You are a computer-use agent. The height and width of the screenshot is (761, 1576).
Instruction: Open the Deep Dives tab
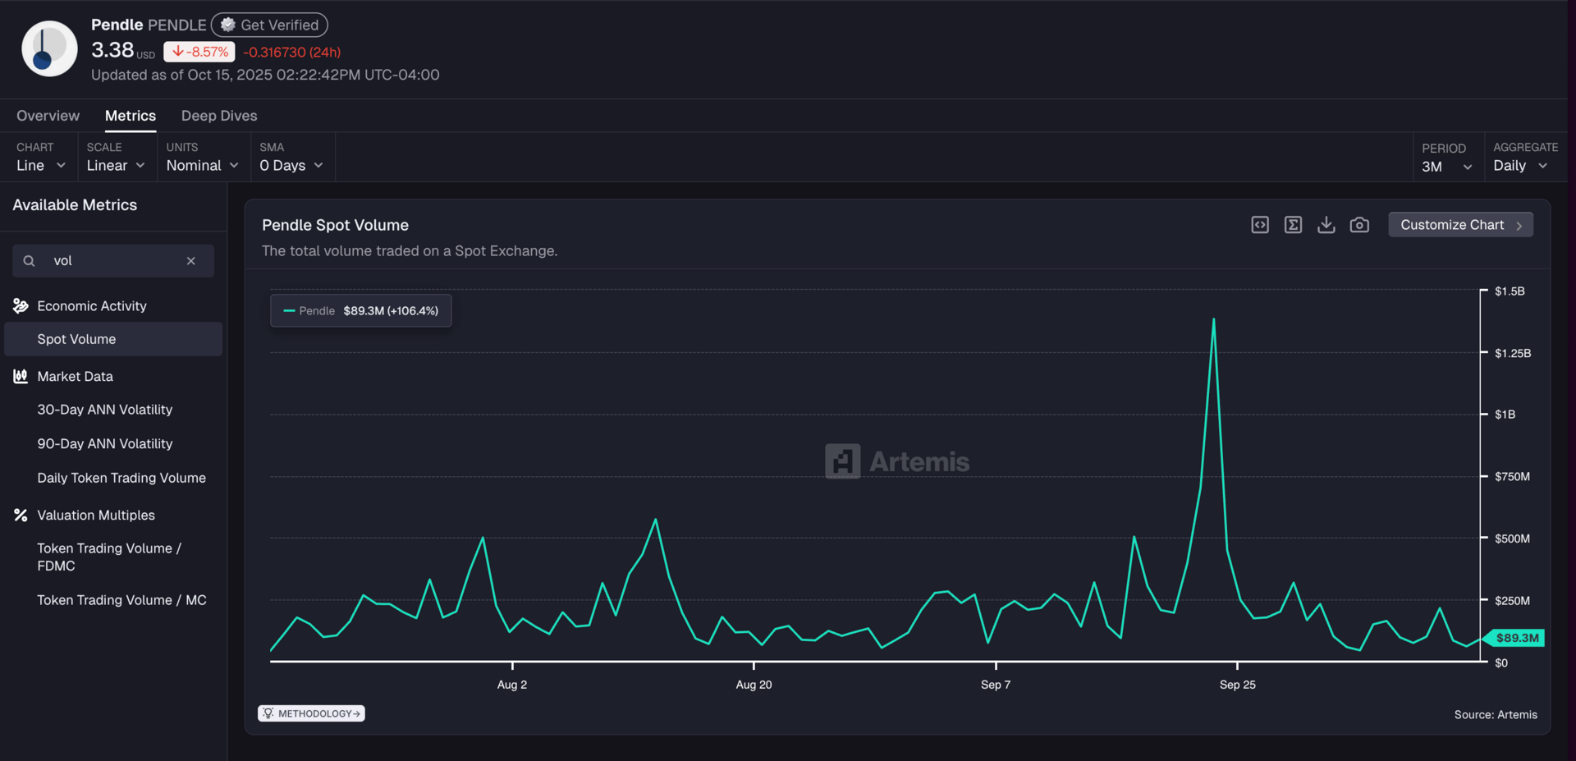coord(219,116)
